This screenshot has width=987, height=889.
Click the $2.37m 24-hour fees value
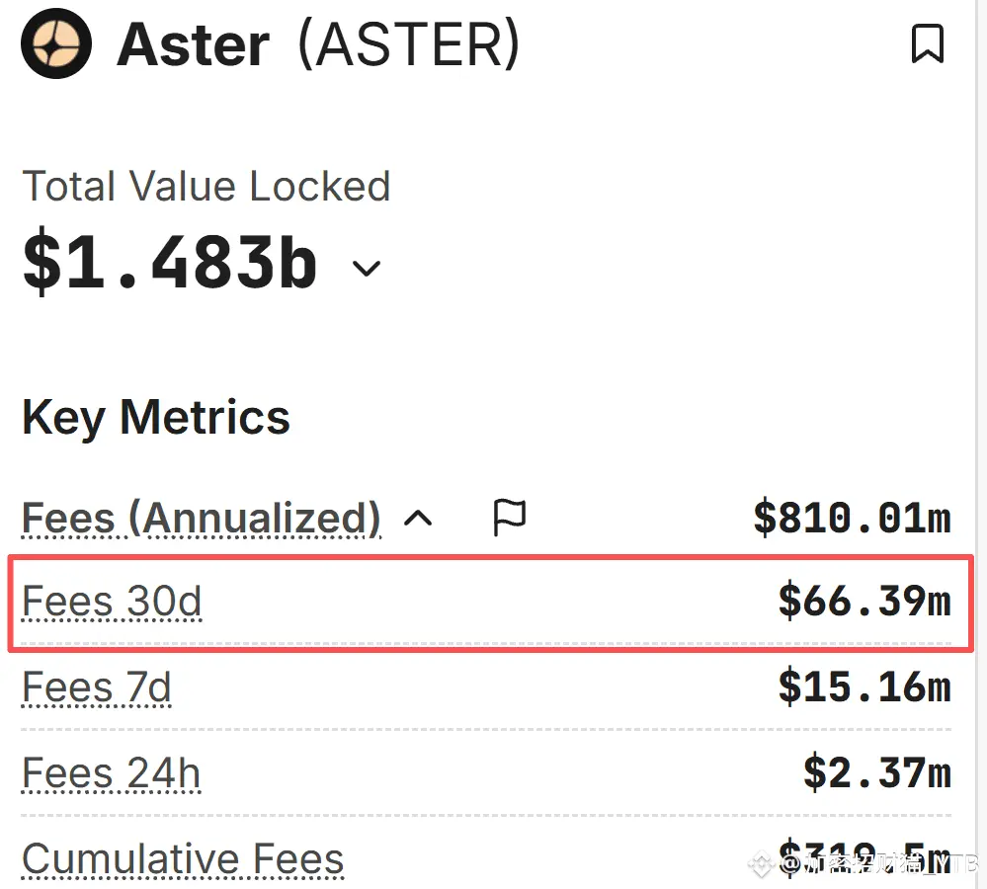click(x=877, y=773)
